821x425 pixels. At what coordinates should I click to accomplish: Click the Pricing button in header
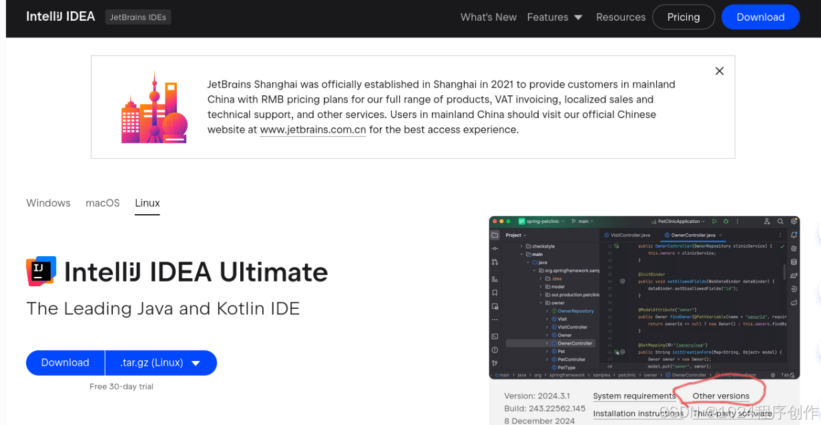[x=683, y=17]
